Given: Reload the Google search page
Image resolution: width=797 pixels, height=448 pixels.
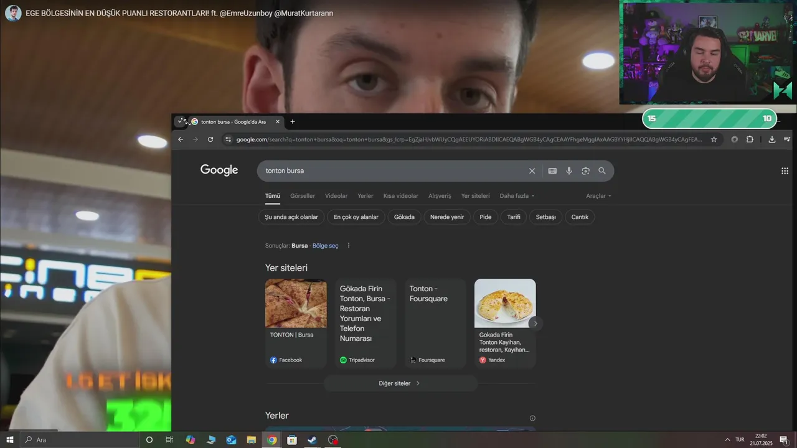Looking at the screenshot, I should [x=210, y=139].
